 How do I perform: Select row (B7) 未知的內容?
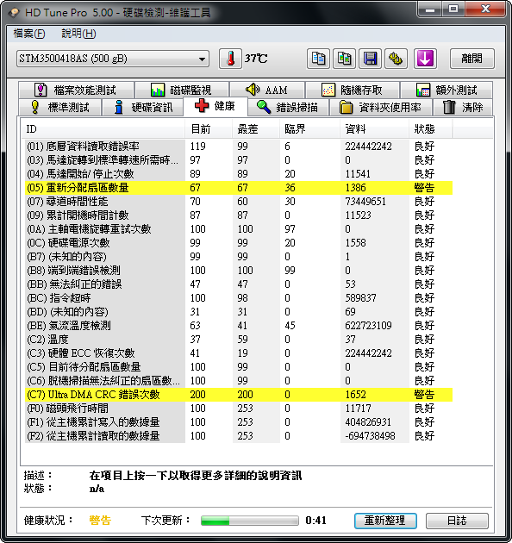pos(239,257)
